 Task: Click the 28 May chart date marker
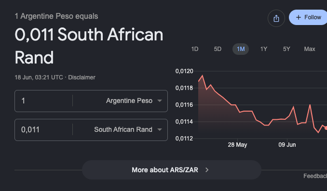pyautogui.click(x=237, y=145)
